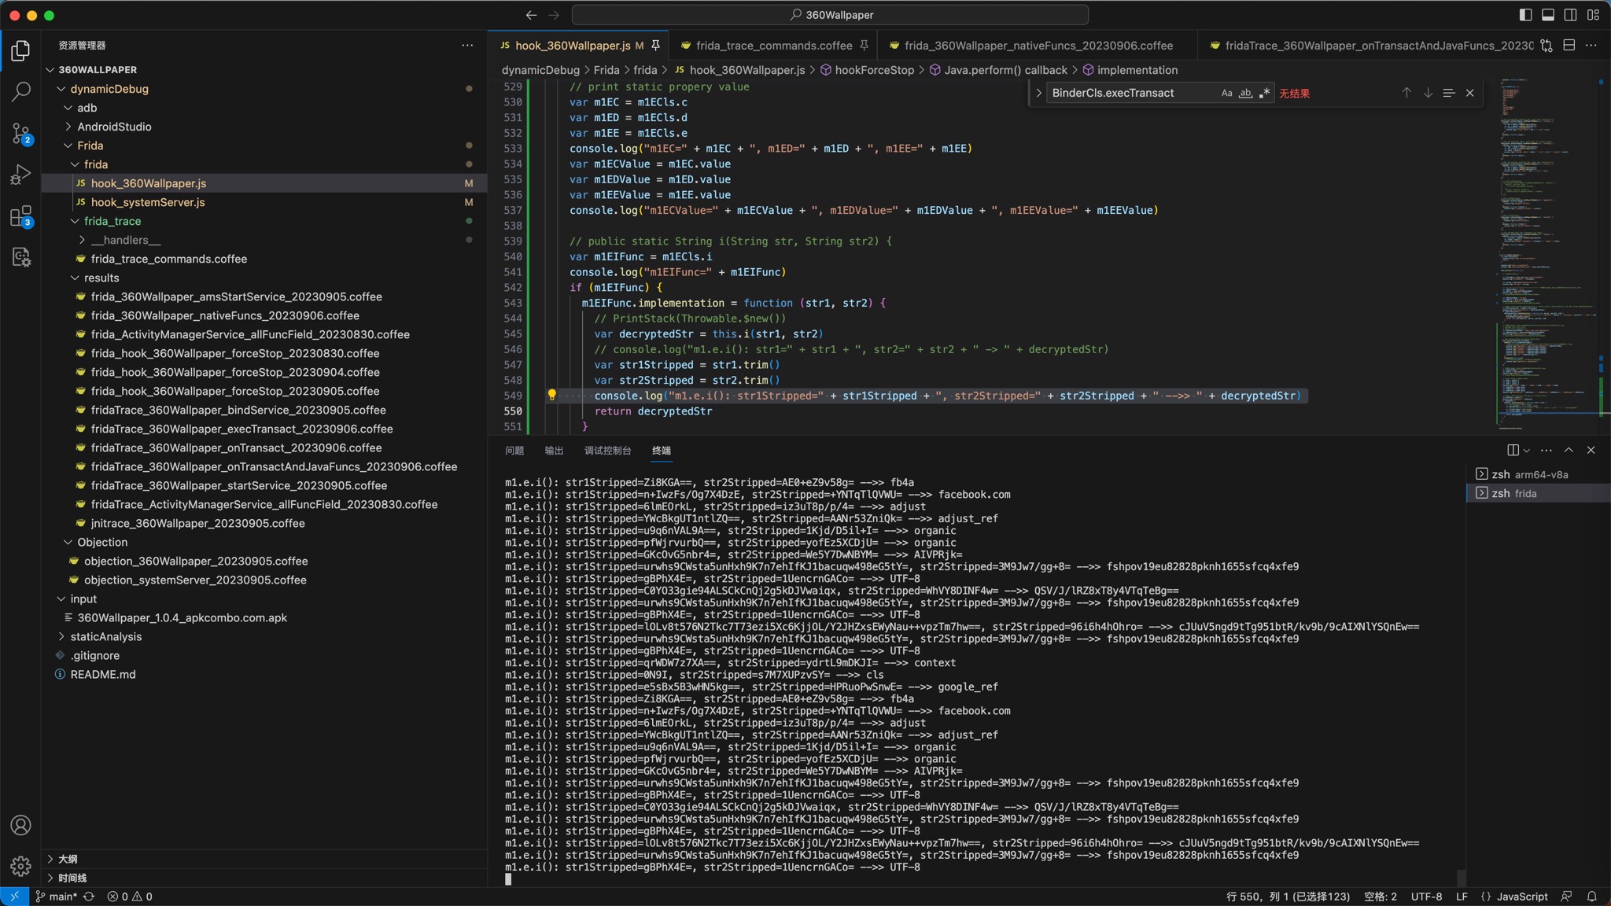Open Run and Debug view

[21, 175]
